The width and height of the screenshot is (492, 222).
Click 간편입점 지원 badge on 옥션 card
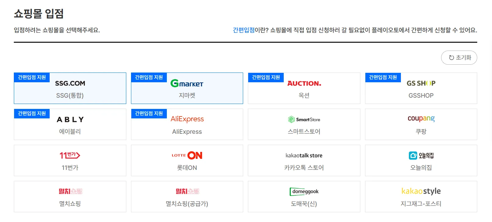point(266,77)
